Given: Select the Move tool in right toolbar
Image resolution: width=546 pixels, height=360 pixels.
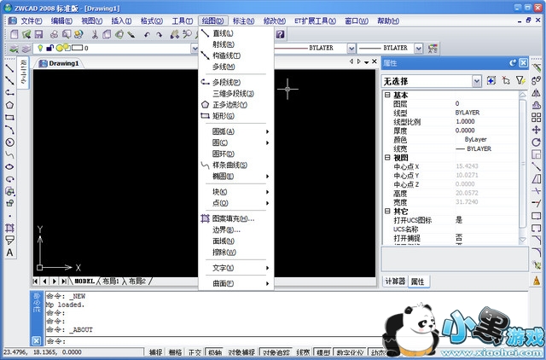Looking at the screenshot, I should coord(537,130).
